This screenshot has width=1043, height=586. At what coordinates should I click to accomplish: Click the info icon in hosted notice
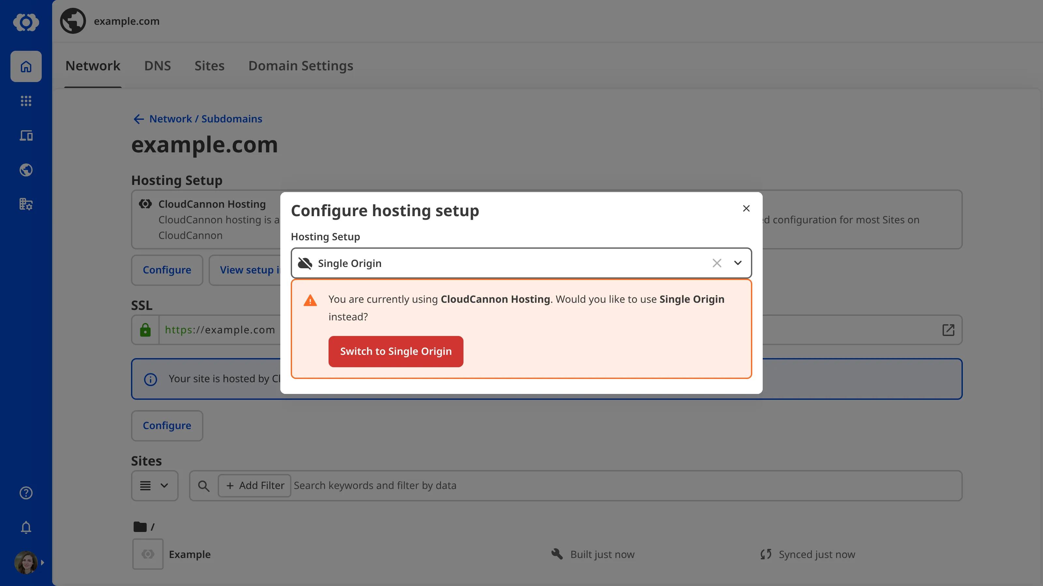[151, 379]
